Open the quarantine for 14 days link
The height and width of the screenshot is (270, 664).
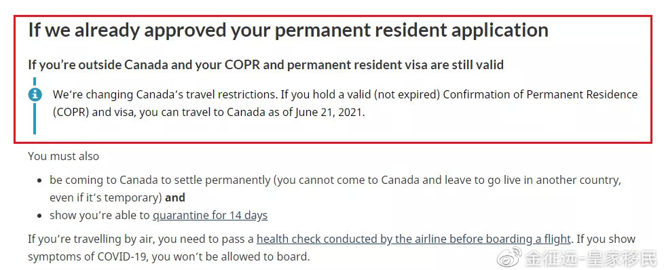(x=210, y=216)
